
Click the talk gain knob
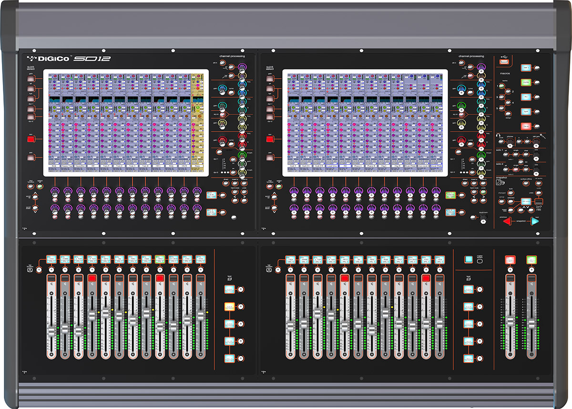click(536, 143)
